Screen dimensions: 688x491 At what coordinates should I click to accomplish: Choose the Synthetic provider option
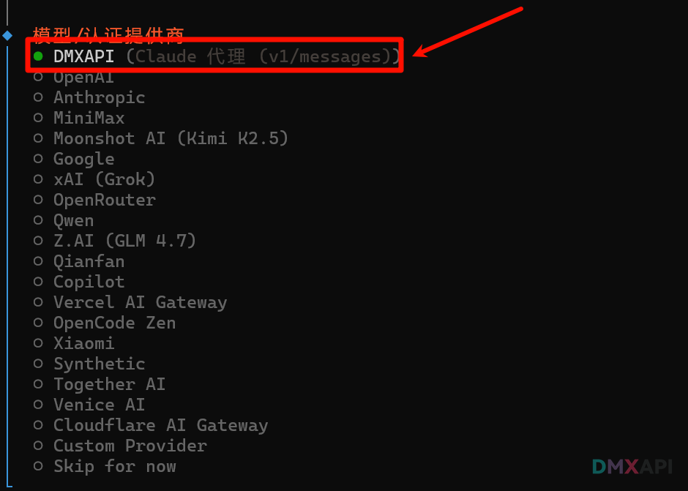point(99,364)
